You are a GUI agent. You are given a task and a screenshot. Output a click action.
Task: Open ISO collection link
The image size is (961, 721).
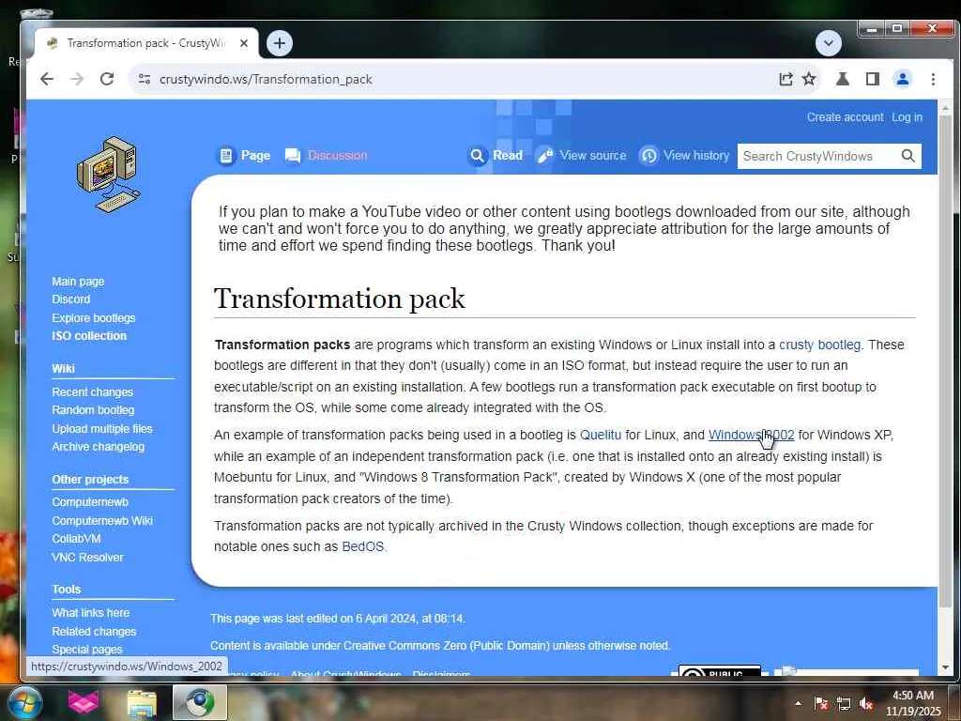pos(89,336)
